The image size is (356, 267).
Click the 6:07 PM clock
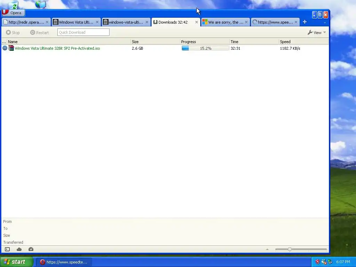click(x=343, y=262)
